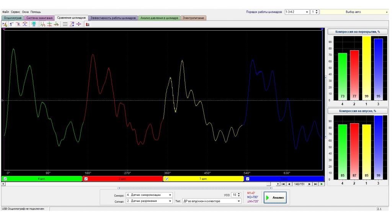
Task: Click the blue 95 bar in overlap compression
Action: click(x=379, y=69)
